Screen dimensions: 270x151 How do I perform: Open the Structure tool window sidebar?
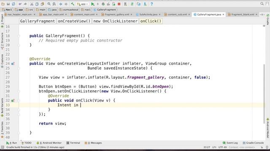[2, 41]
